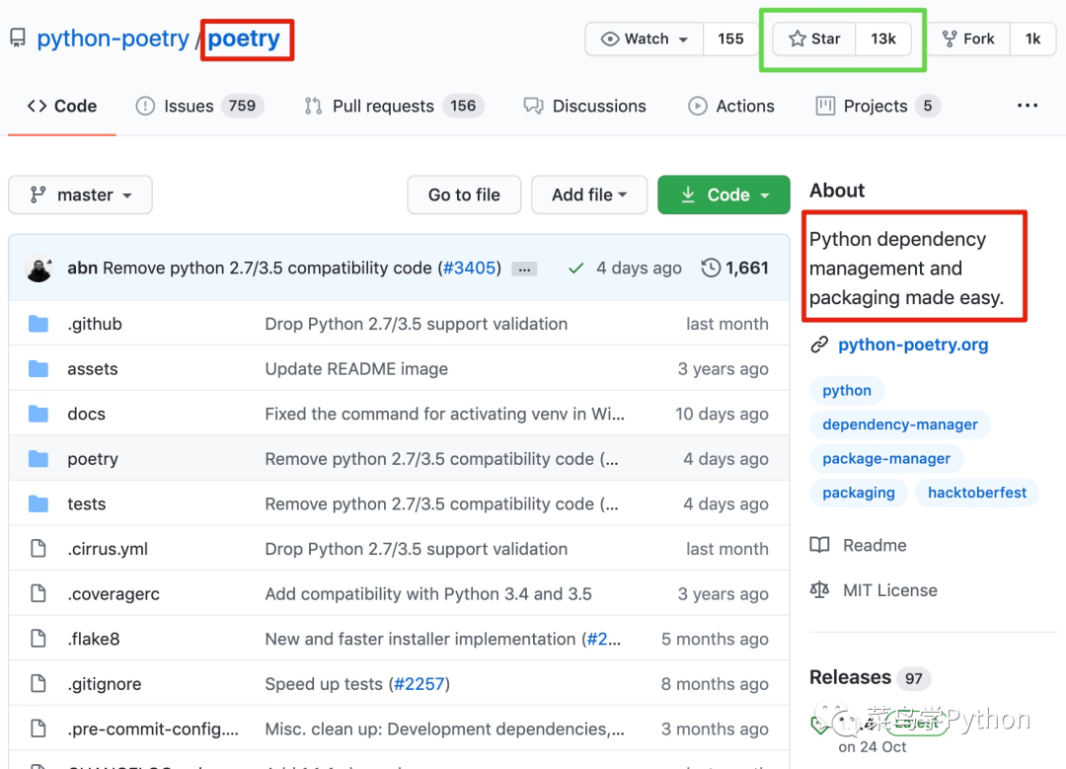Screen dimensions: 1066x769
Task: Open the Releases 97 heading link
Action: (870, 677)
